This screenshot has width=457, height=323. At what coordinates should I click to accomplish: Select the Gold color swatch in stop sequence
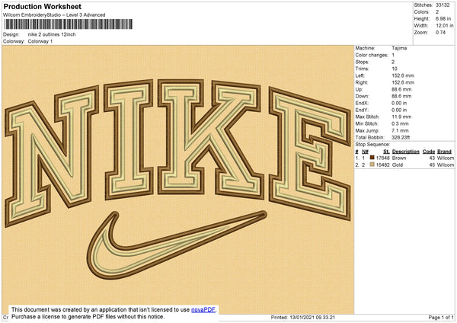click(x=372, y=165)
